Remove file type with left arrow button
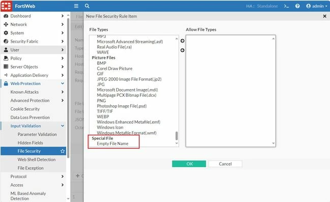 [183, 50]
